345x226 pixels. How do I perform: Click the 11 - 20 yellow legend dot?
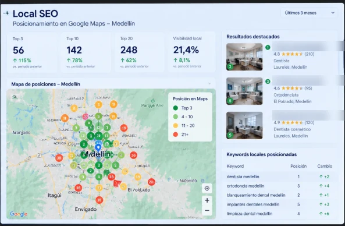click(175, 126)
